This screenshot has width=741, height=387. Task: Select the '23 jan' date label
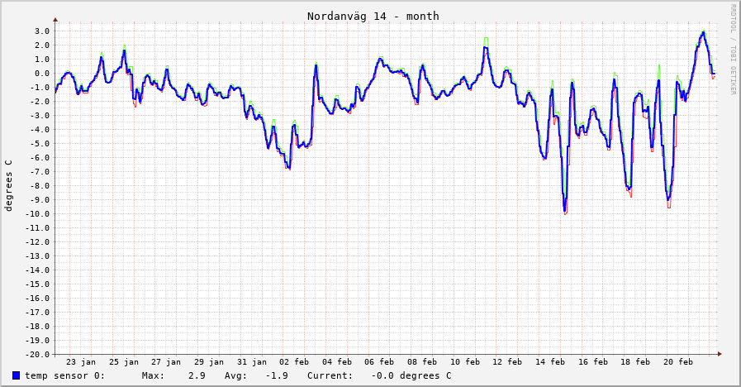(81, 362)
